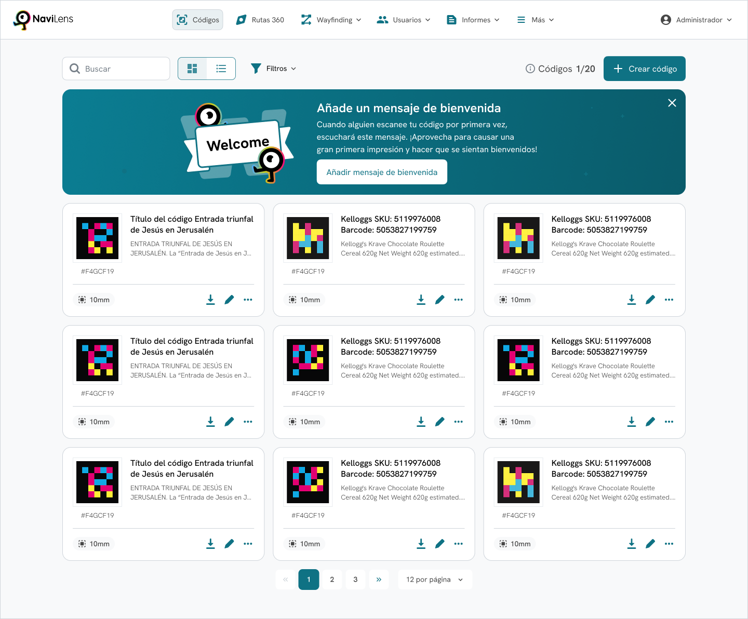The height and width of the screenshot is (619, 748).
Task: Click the NaviLens logo
Action: [43, 20]
